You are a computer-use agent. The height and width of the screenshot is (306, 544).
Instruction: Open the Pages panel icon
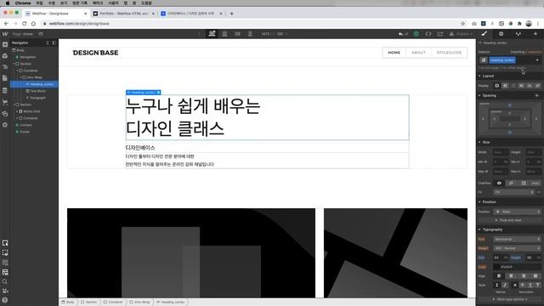coord(5,78)
